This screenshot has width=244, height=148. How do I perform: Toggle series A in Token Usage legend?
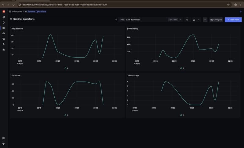click(182, 115)
